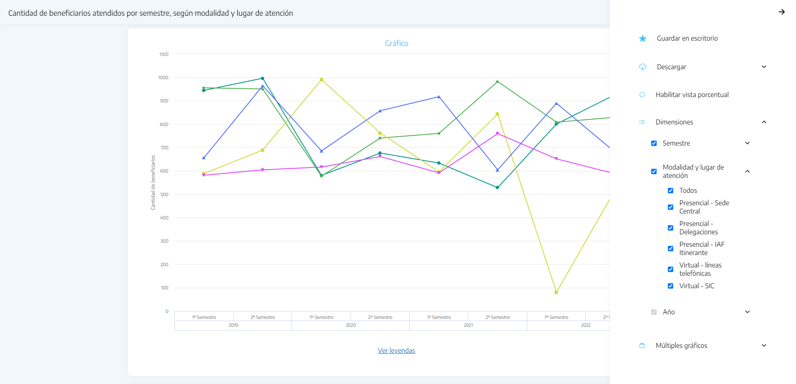Toggle the Virtual - SIC checkbox

coord(671,286)
